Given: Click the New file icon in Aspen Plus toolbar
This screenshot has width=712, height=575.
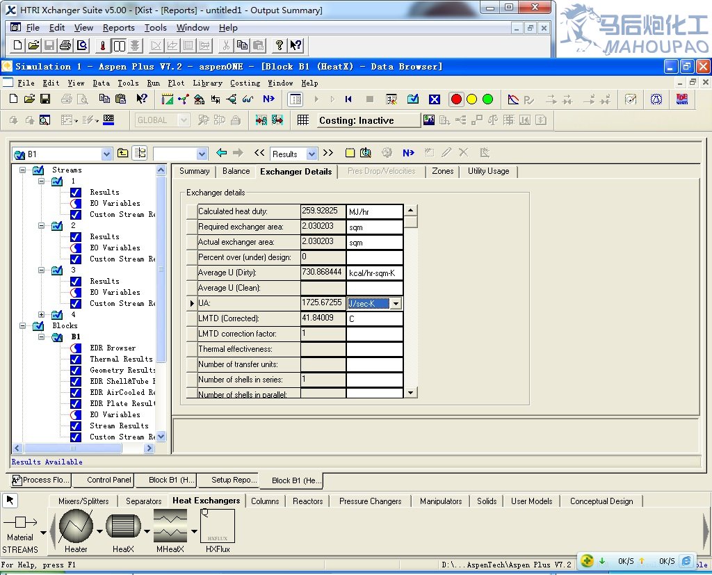Looking at the screenshot, I should click(14, 99).
